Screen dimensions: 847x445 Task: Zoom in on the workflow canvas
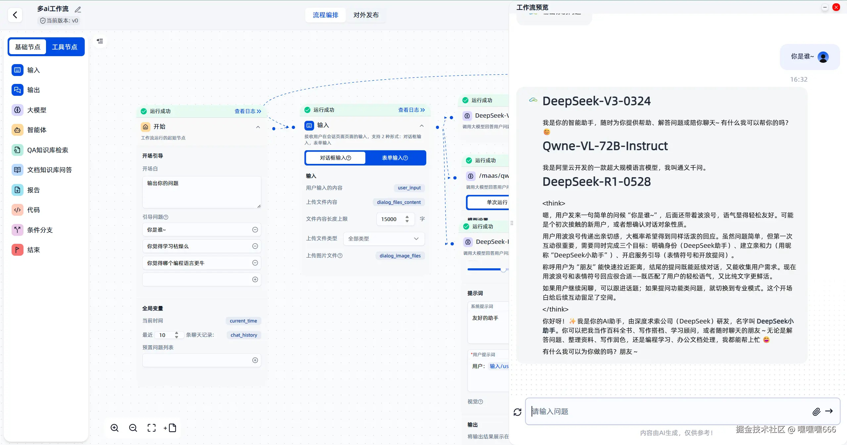[x=114, y=428]
